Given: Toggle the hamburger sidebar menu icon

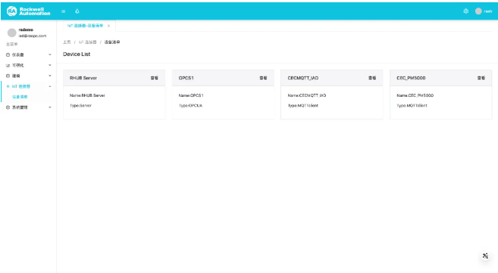Looking at the screenshot, I should pyautogui.click(x=63, y=11).
